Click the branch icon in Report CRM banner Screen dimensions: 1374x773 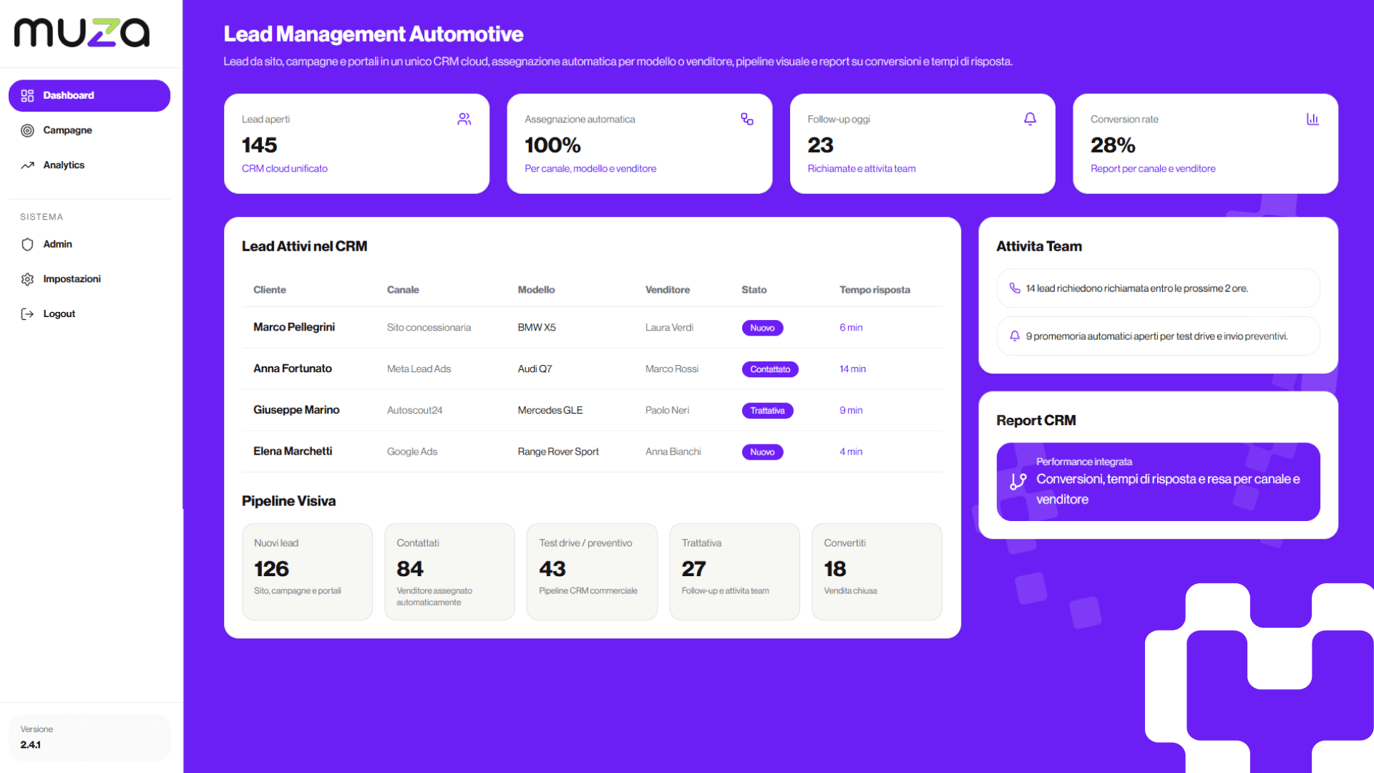[1018, 482]
